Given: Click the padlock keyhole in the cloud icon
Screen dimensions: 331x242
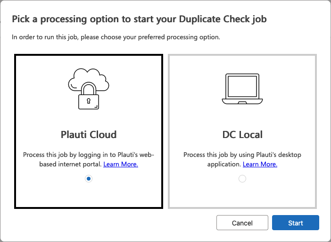Looking at the screenshot, I should coord(89,101).
